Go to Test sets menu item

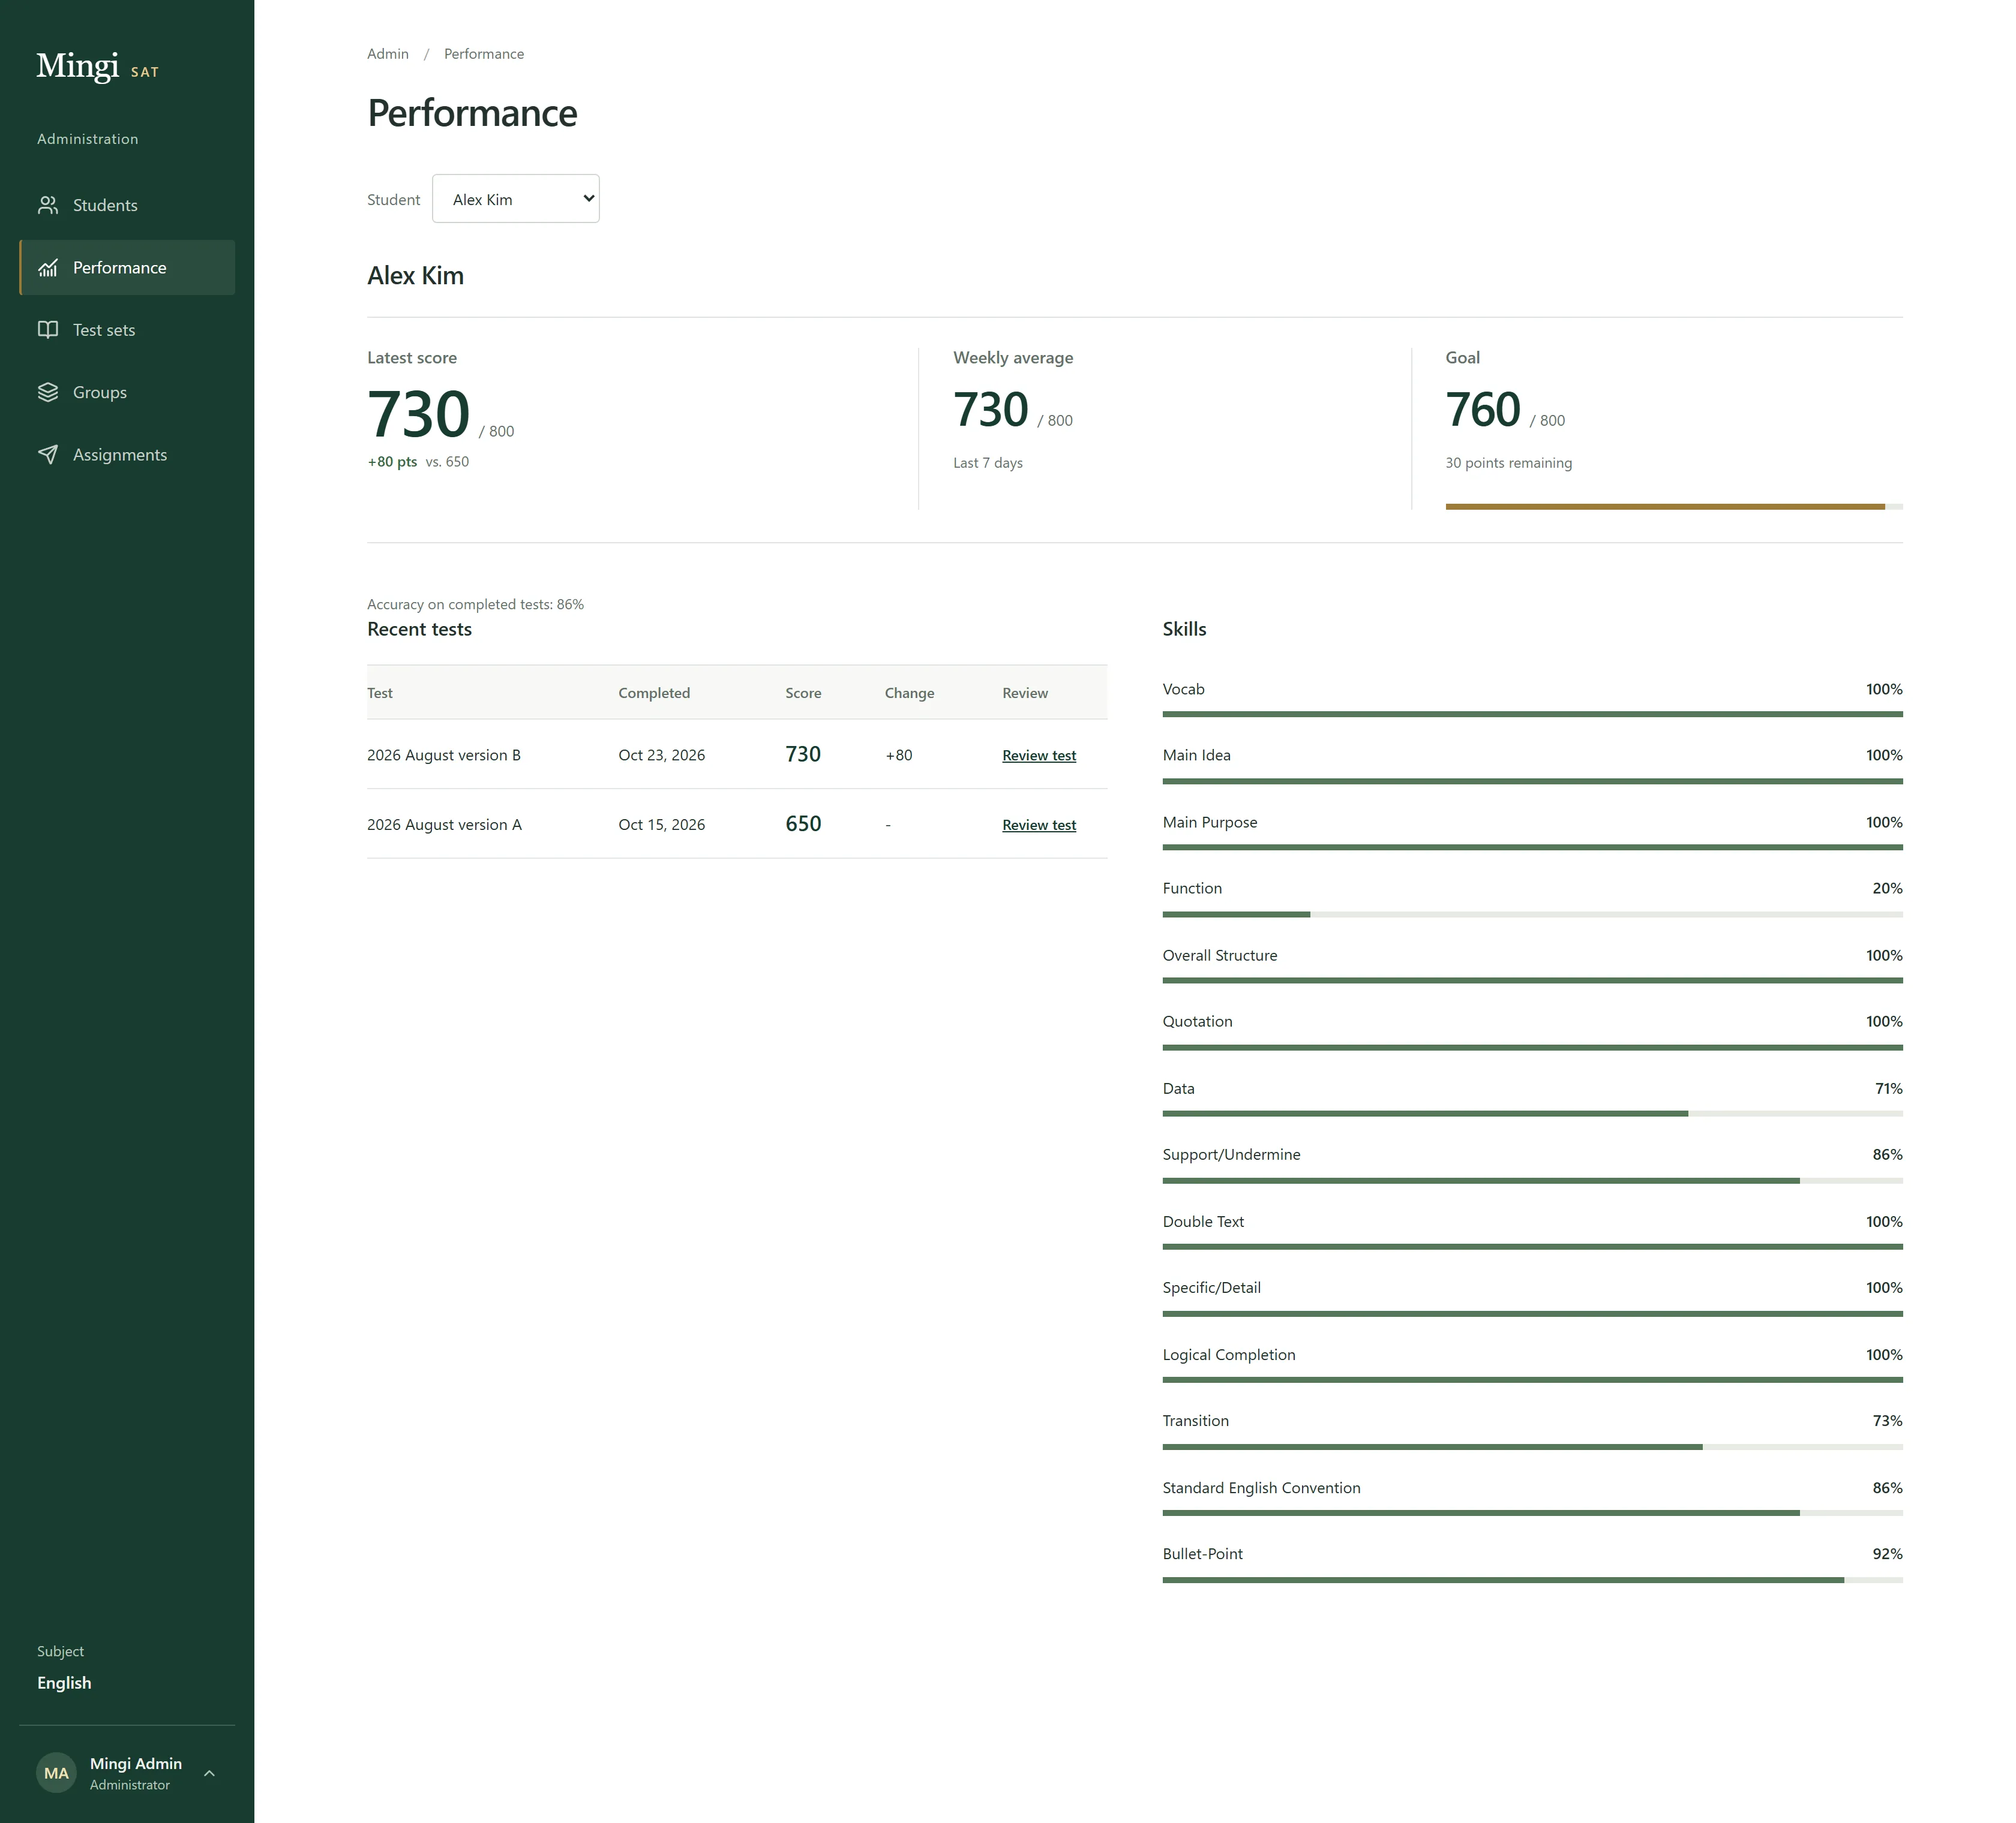tap(127, 330)
